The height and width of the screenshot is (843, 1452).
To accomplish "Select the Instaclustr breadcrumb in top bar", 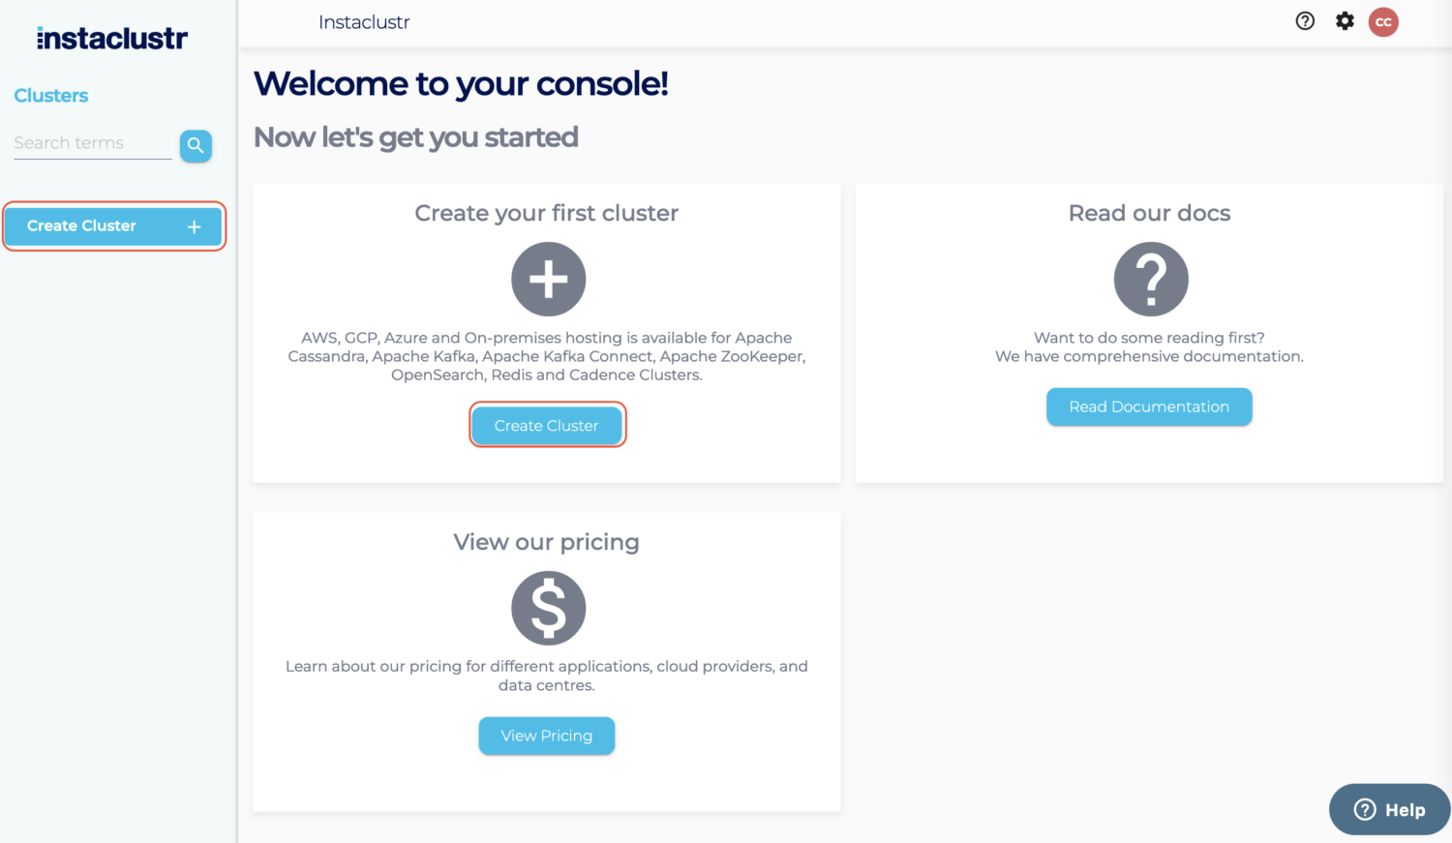I will pos(364,21).
